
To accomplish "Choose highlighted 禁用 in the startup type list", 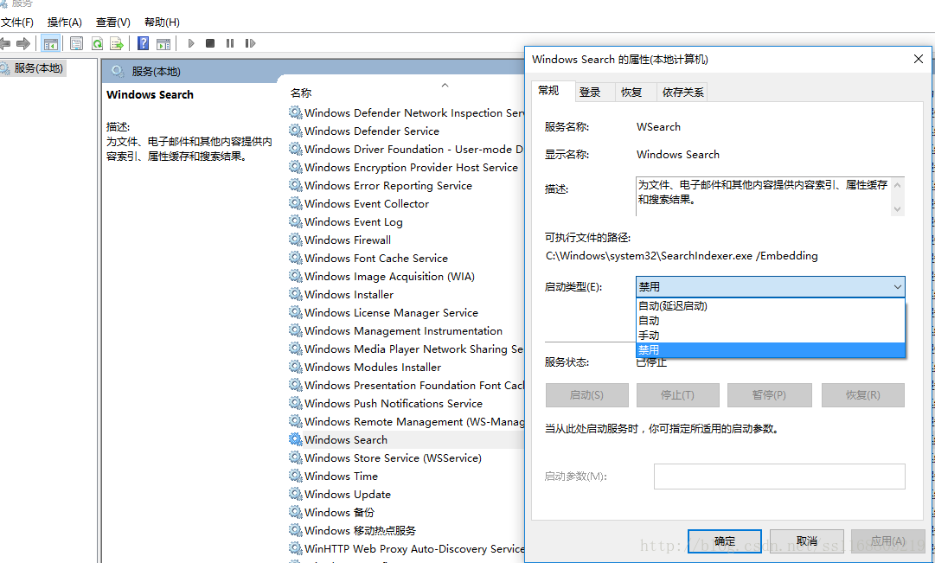I will click(771, 350).
